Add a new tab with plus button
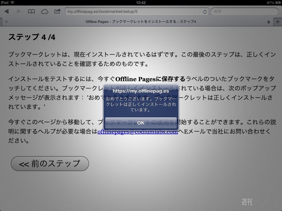This screenshot has height=211, width=282. tap(277, 22)
